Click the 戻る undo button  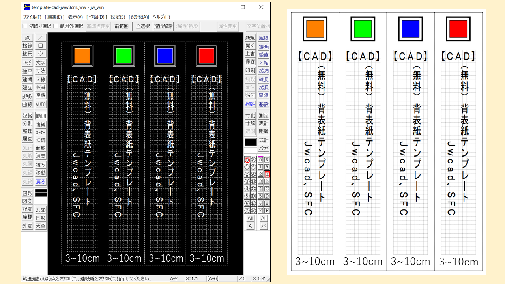41,182
